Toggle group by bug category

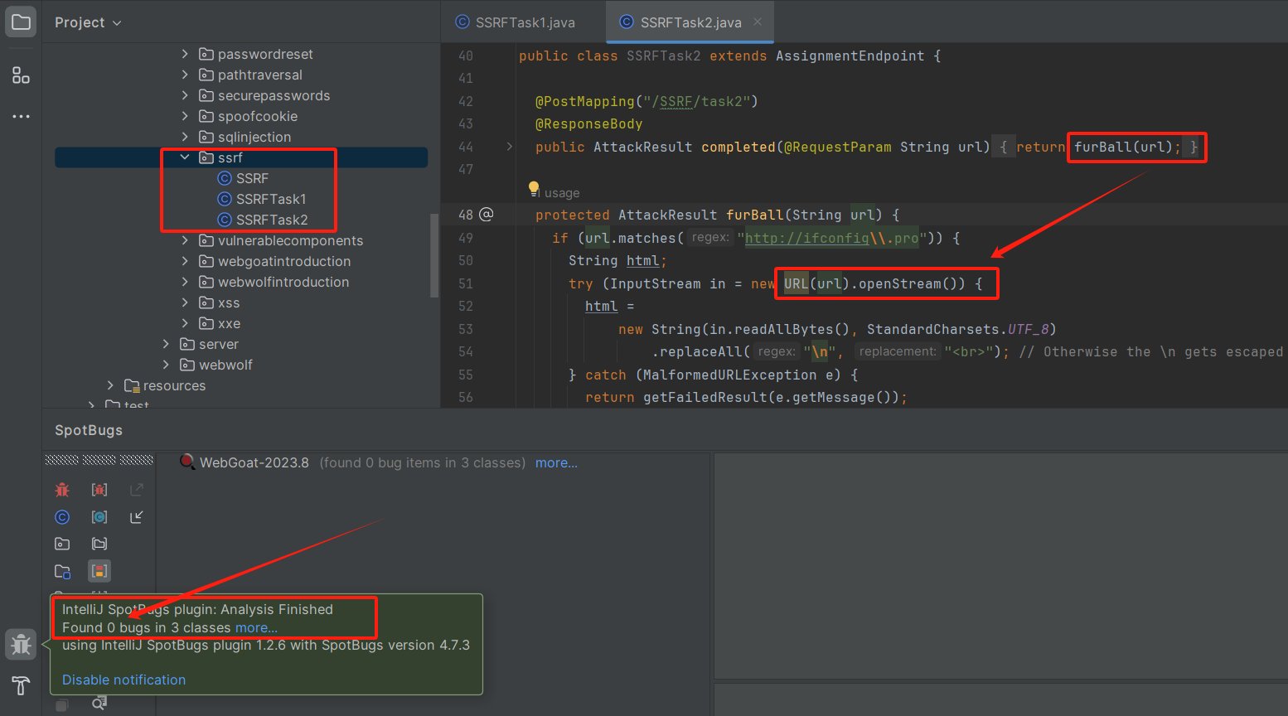[99, 490]
